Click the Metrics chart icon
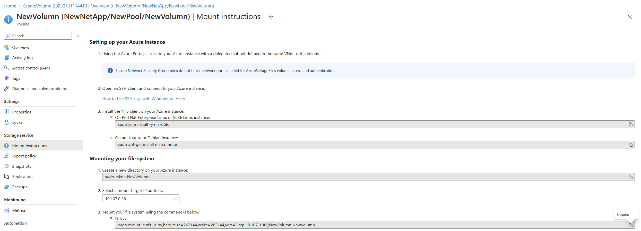The width and height of the screenshot is (641, 231). 7,210
